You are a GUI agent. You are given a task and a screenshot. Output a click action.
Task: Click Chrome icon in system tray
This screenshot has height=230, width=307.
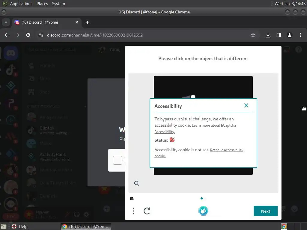tap(284, 226)
